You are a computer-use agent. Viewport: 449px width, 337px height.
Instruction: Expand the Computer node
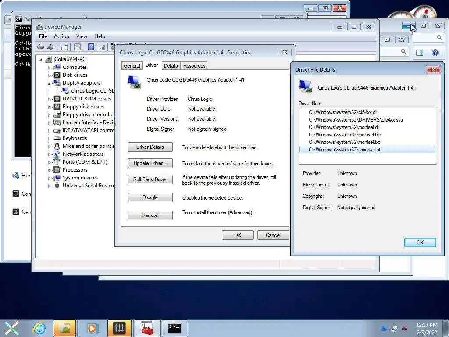[49, 68]
